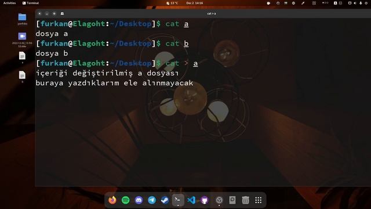This screenshot has height=209, width=371.
Task: Open Visual Studio Code from the dock
Action: tap(191, 200)
